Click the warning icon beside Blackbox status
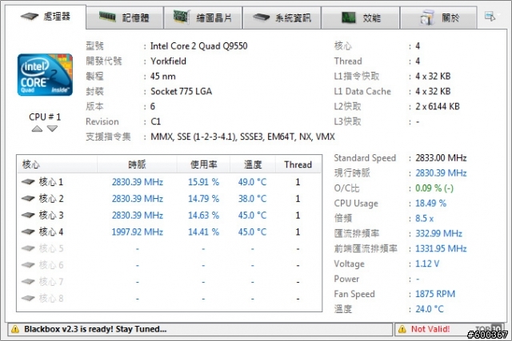Screen dimensions: 512x341 point(15,329)
